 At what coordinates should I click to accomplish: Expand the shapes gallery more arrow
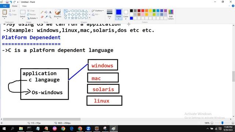tap(90, 18)
